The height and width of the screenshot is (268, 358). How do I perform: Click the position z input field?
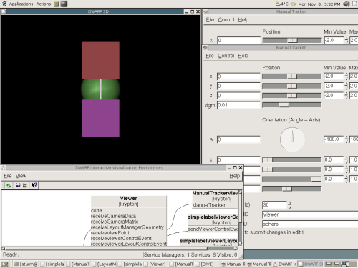pyautogui.click(x=238, y=96)
